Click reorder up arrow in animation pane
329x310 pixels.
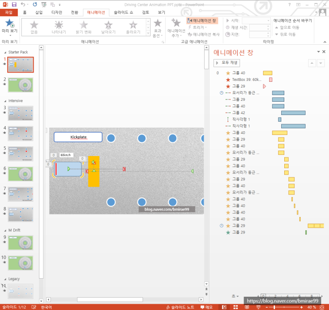coord(312,63)
